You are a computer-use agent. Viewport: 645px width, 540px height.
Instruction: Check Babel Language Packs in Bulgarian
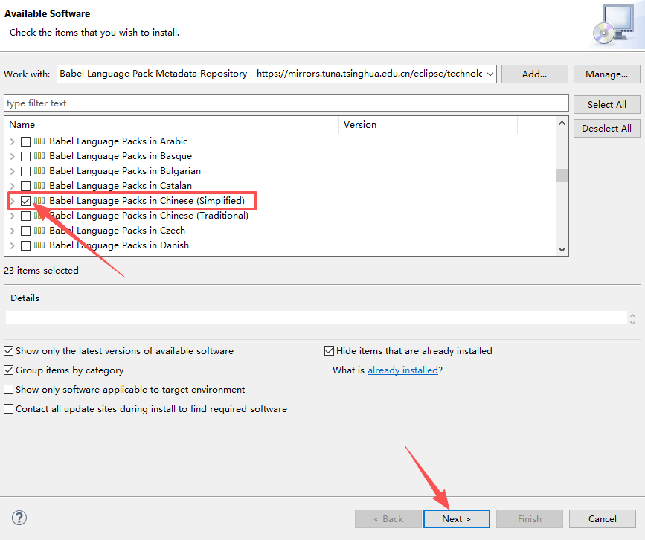(x=25, y=171)
